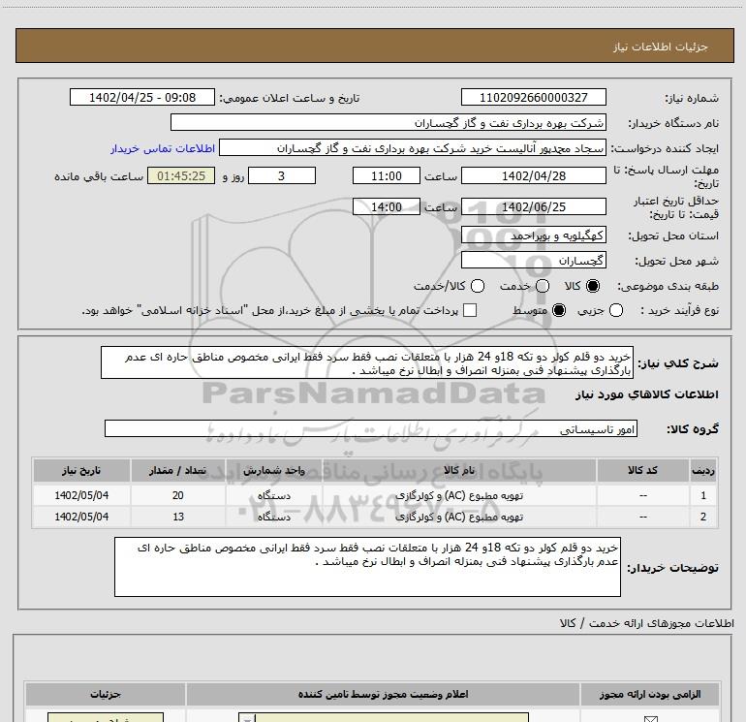Click the unit دستگاه in row 1
This screenshot has height=722, width=746.
274,496
